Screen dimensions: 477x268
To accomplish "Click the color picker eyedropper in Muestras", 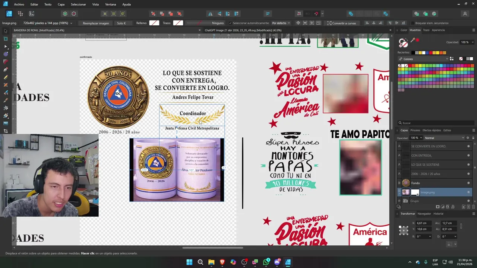I will 413,40.
